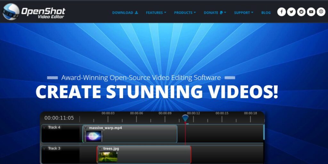Click the 00:00:18 ruler label

(250, 113)
